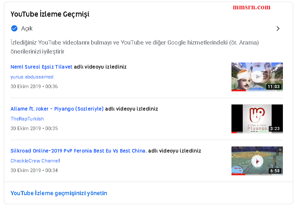Open the Piyango video thumbnail
Screen dimensions: 298x207
point(257,119)
